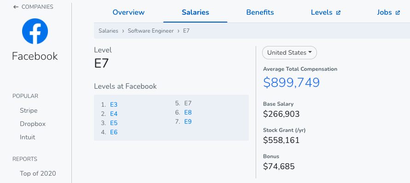Open the United States country dropdown

pos(289,53)
